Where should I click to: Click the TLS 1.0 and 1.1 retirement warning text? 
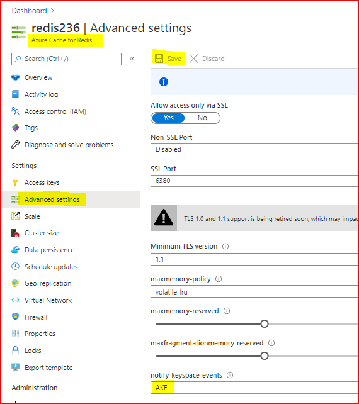coord(271,219)
